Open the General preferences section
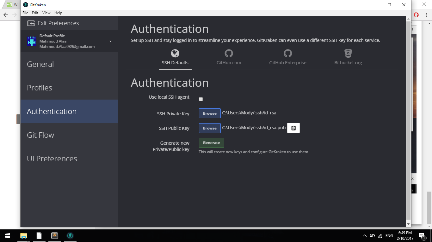Screen dimensions: 432x242 click(x=69, y=64)
